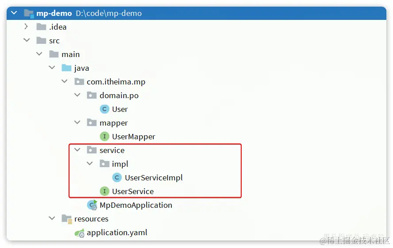Click the mapper package icon
Screen dimensions: 393x248
coord(92,122)
